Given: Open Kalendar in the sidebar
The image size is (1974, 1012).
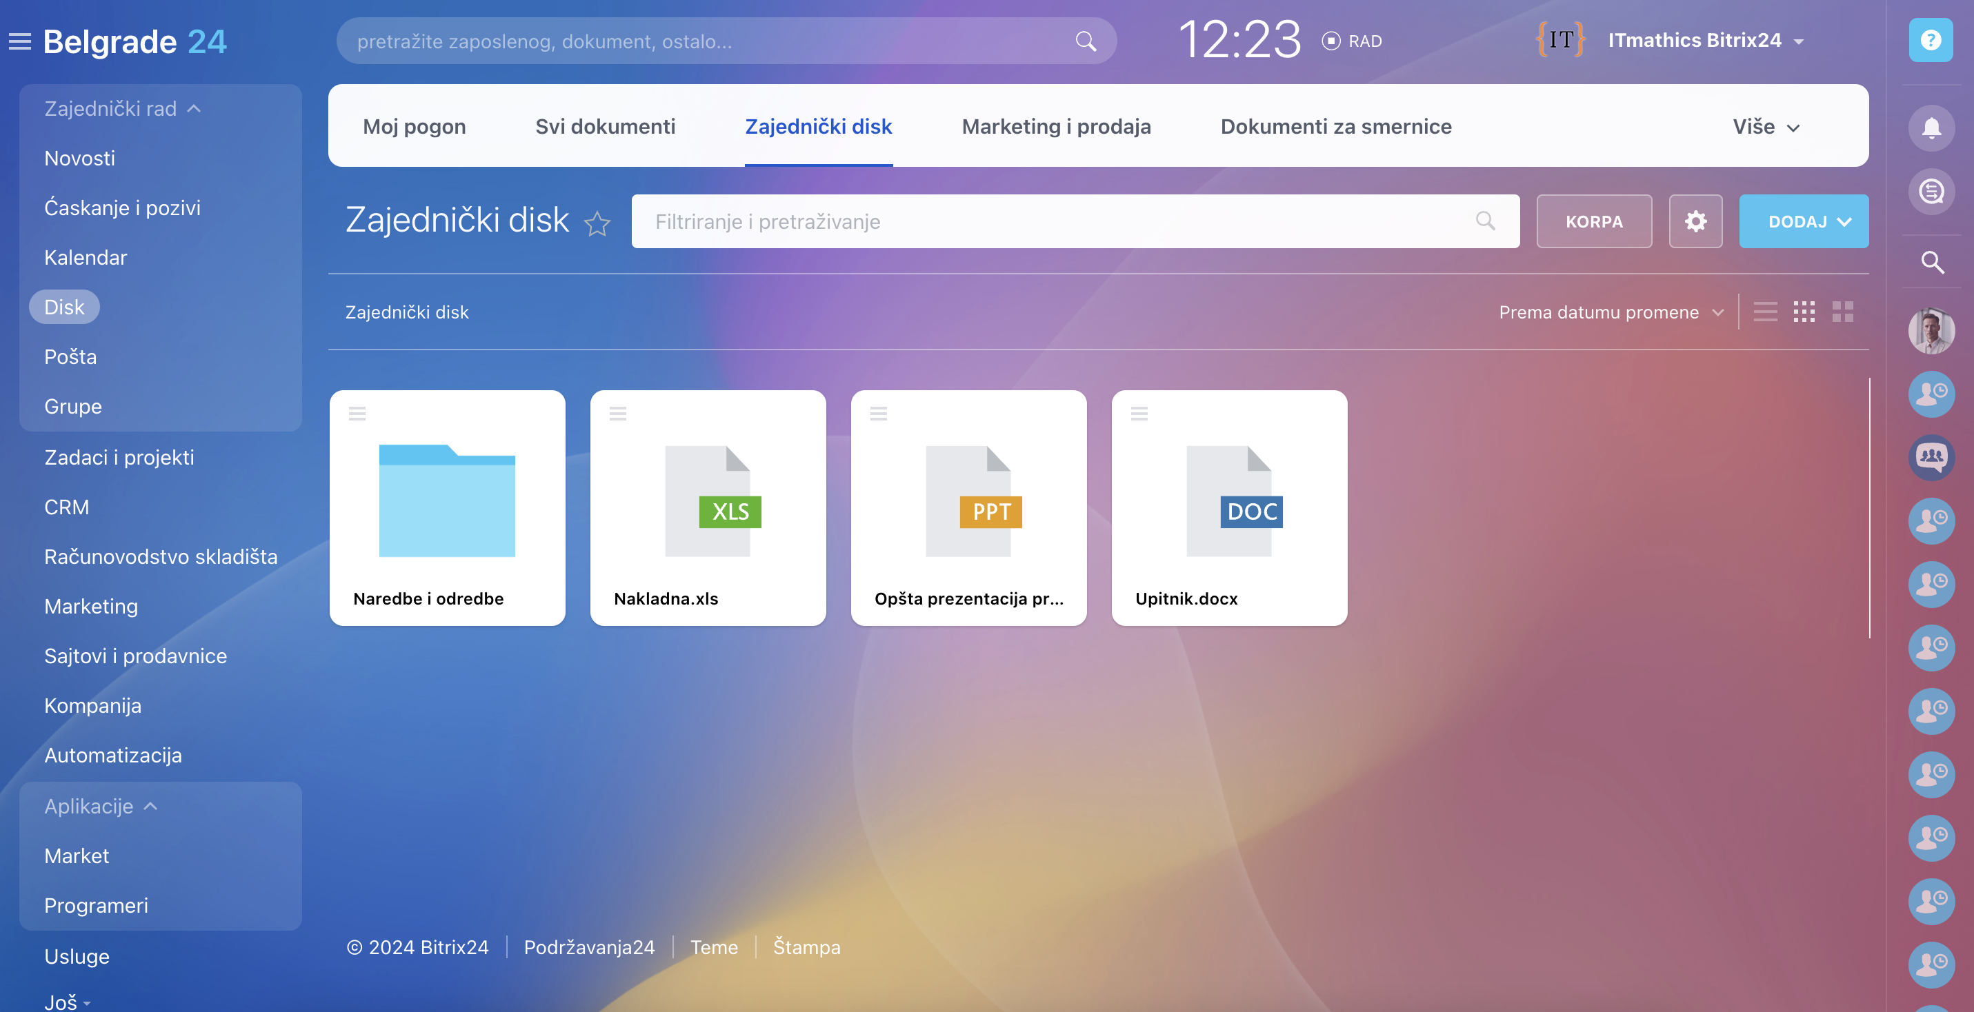Looking at the screenshot, I should 85,257.
